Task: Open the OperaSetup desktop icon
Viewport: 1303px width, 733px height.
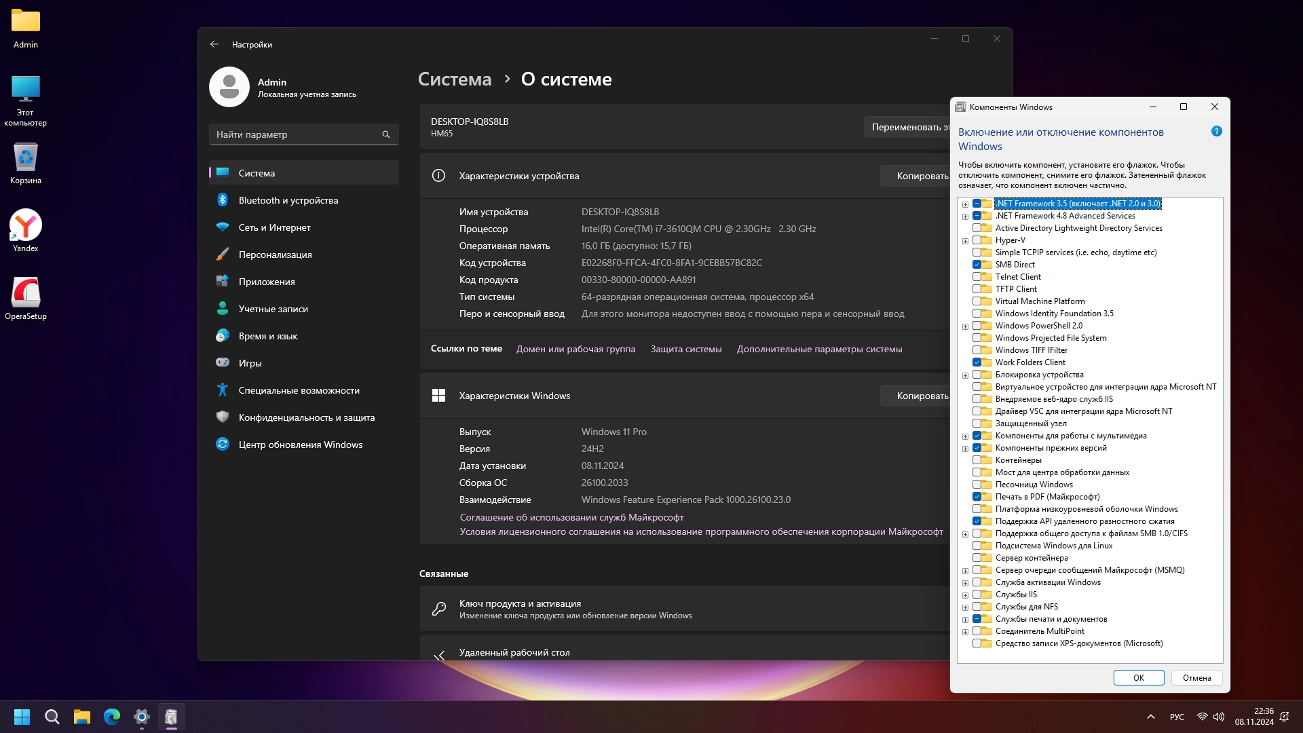Action: pyautogui.click(x=26, y=293)
